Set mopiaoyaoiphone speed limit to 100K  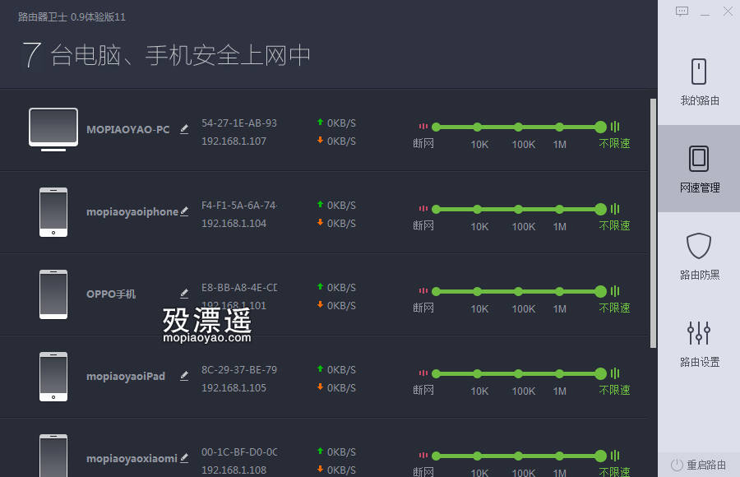coord(519,209)
